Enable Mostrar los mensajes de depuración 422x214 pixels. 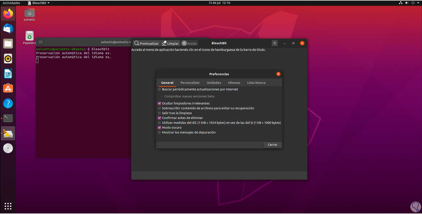(160, 132)
